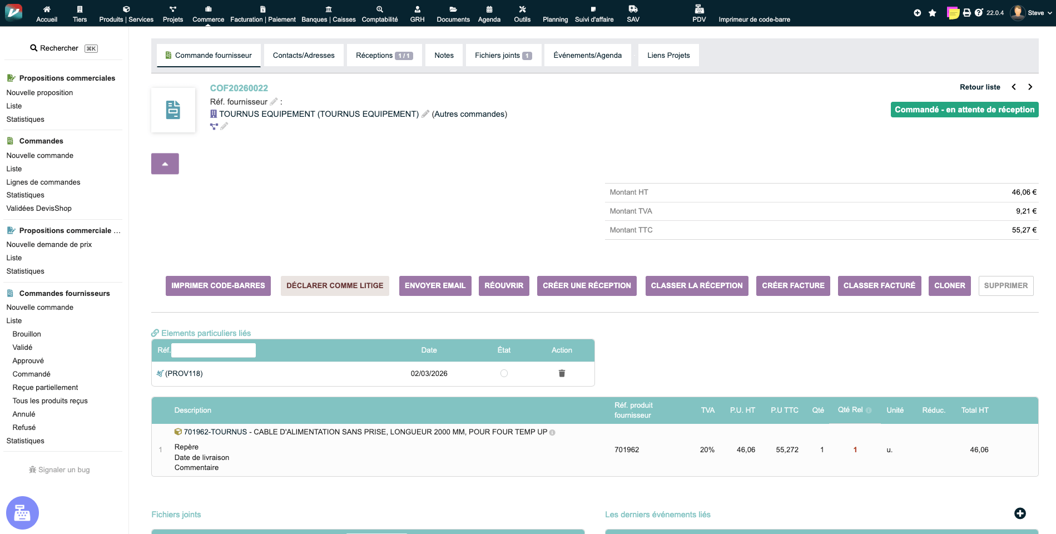Go to next order with right chevron

tap(1030, 87)
